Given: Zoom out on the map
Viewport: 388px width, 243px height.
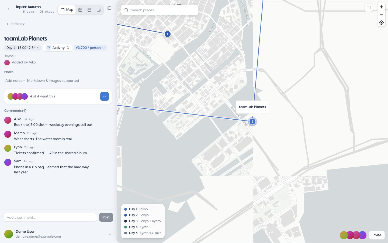Looking at the screenshot, I should (381, 15).
